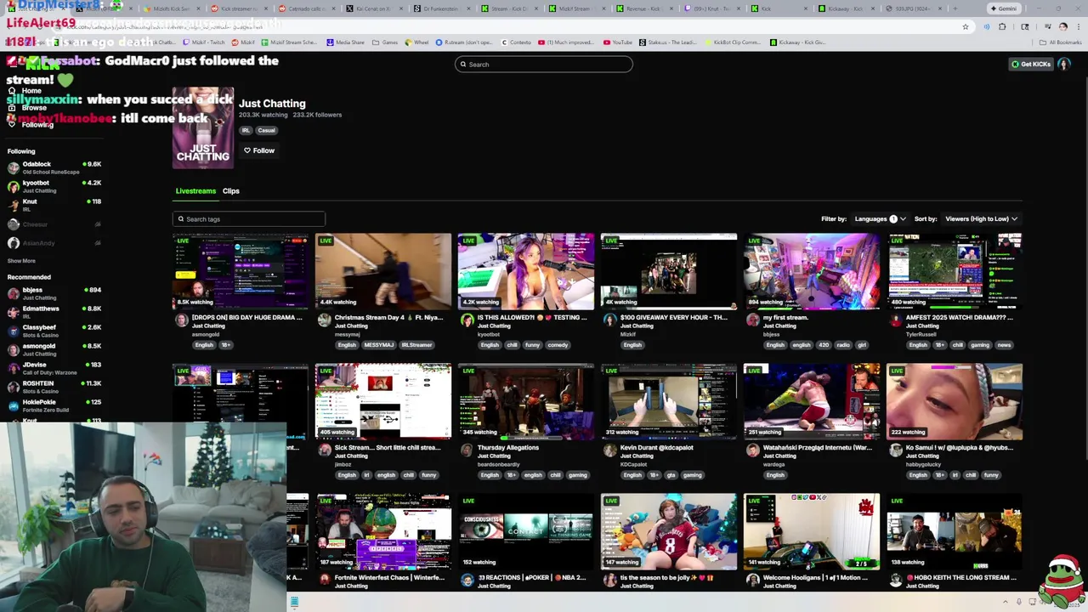Click asmongold avatar under first stream
The width and height of the screenshot is (1088, 612).
coord(182,320)
